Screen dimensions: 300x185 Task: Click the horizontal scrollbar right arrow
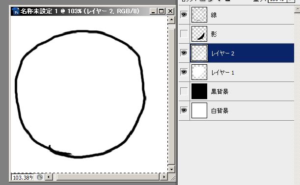pos(164,177)
